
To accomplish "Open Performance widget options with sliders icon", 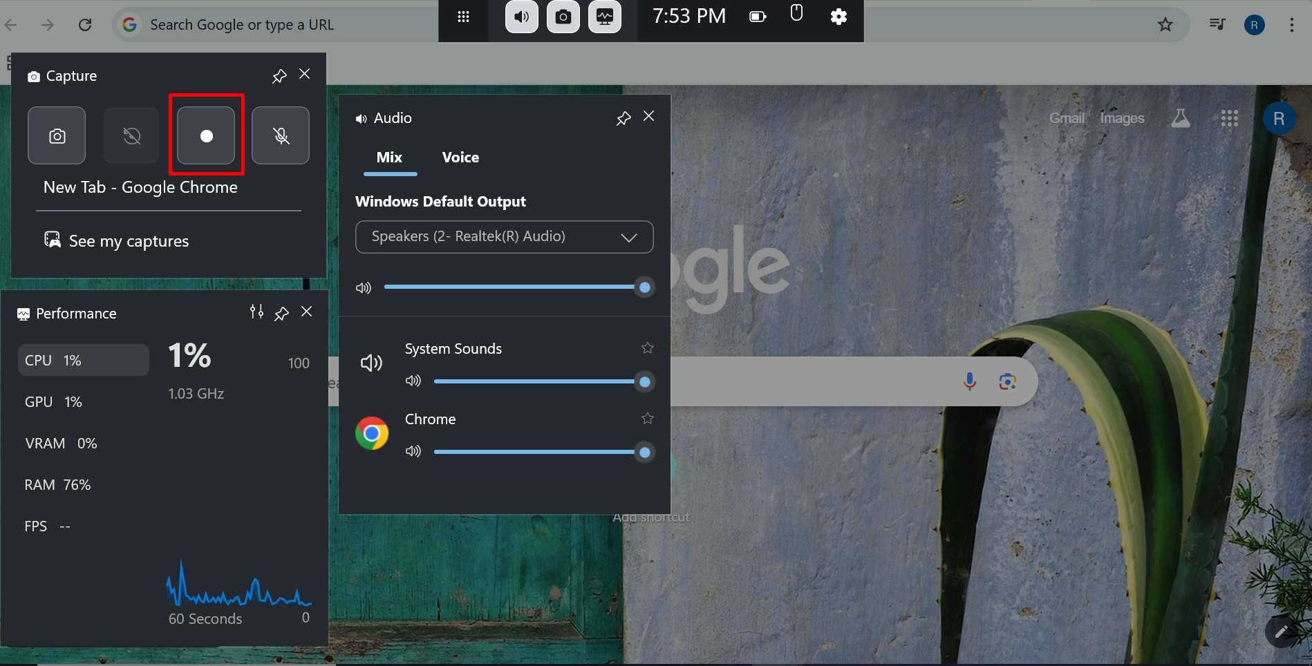I will 256,312.
